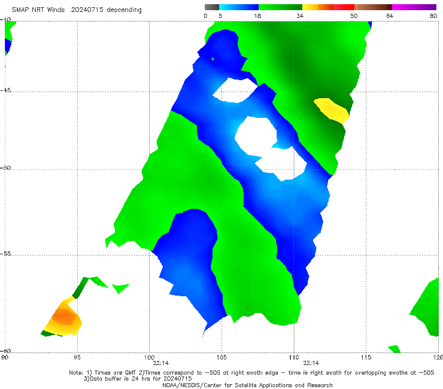Click the blue 5-18 segment of the color bar
Screen dimensions: 443x389
239,7
